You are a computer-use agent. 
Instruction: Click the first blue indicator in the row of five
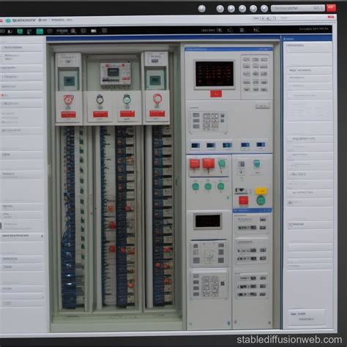195,146
